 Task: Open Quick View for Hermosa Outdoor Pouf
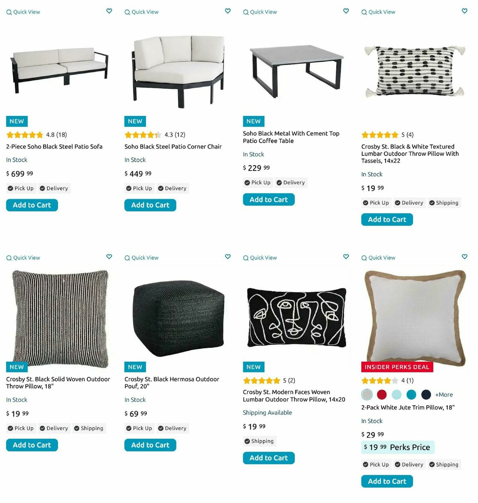(141, 258)
